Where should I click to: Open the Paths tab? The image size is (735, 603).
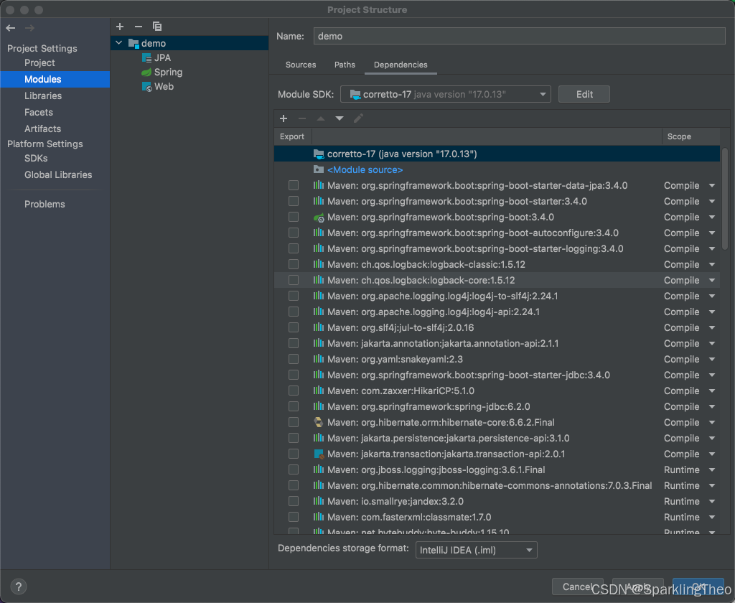[345, 65]
